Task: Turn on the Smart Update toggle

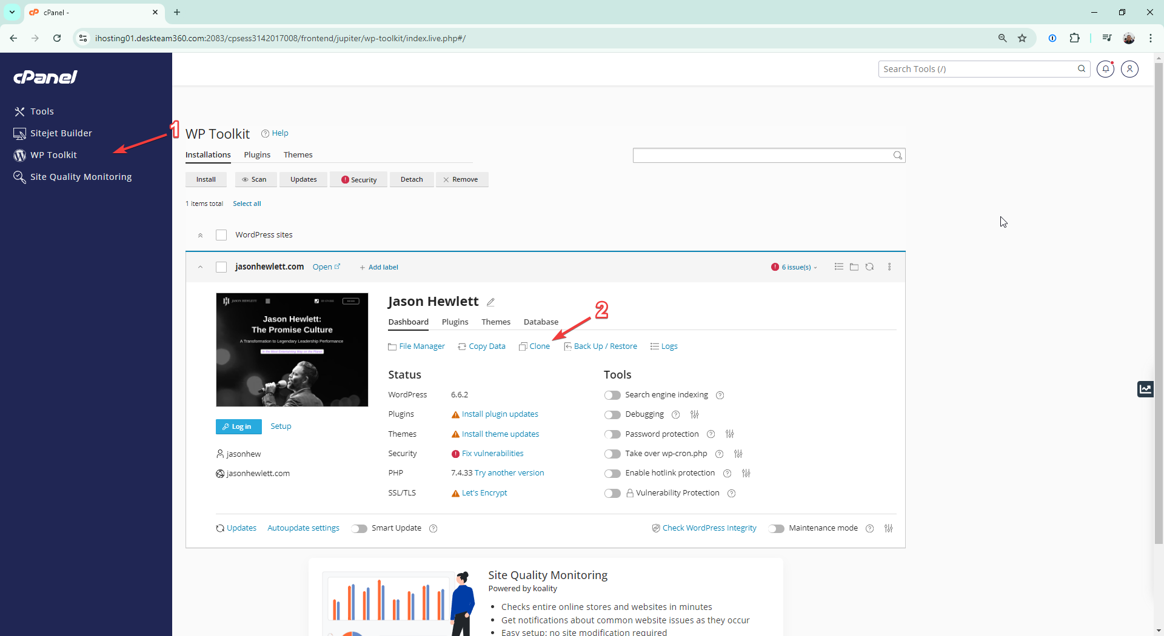Action: (359, 529)
